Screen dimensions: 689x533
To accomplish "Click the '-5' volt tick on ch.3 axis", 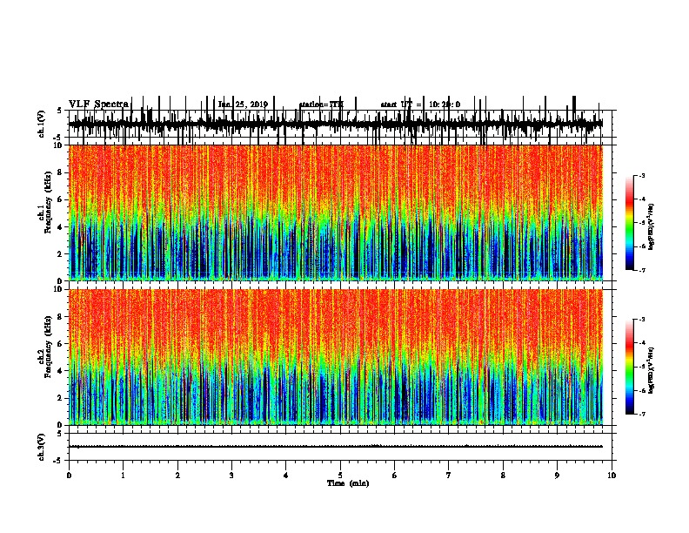I will pyautogui.click(x=58, y=461).
